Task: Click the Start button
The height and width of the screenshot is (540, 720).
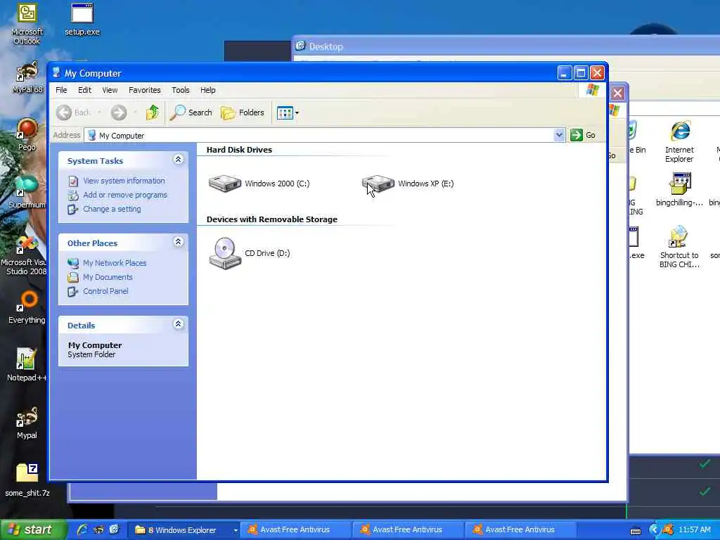Action: [x=33, y=530]
